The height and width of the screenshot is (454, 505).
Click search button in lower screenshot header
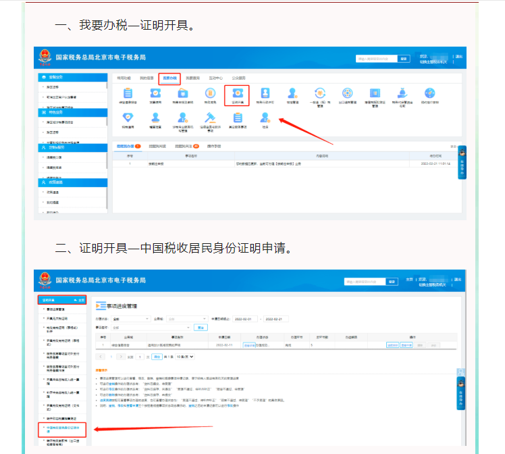coord(392,282)
